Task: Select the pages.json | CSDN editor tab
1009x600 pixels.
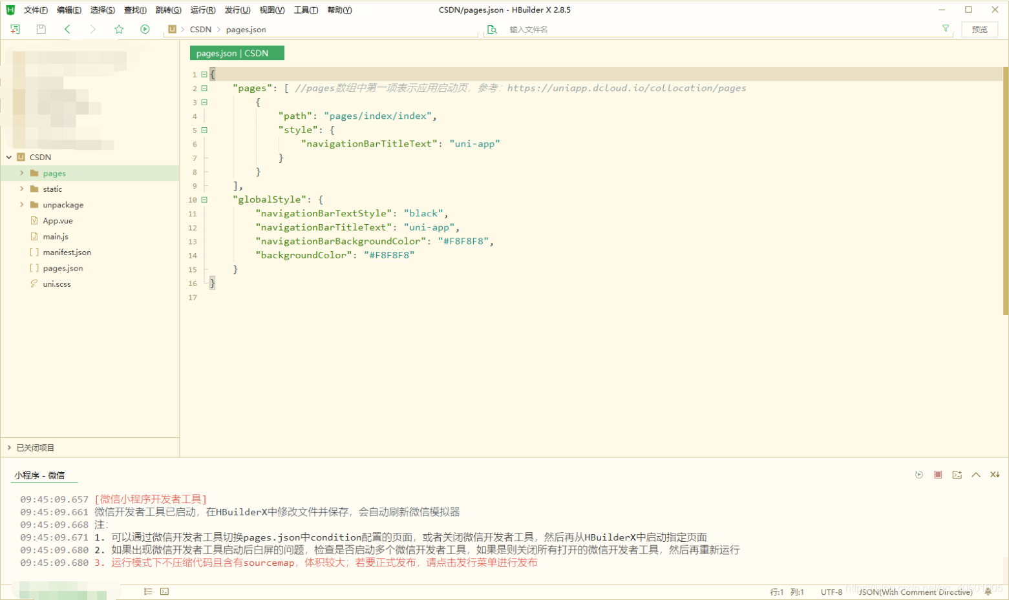Action: click(x=237, y=53)
